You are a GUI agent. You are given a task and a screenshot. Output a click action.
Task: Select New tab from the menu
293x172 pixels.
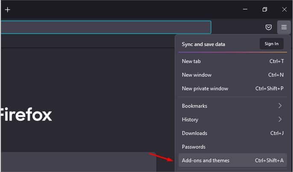[233, 61]
